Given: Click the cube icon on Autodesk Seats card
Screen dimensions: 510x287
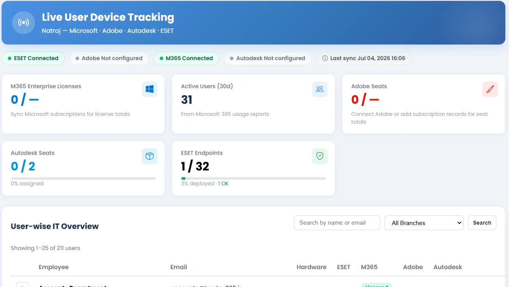Looking at the screenshot, I should (x=150, y=156).
